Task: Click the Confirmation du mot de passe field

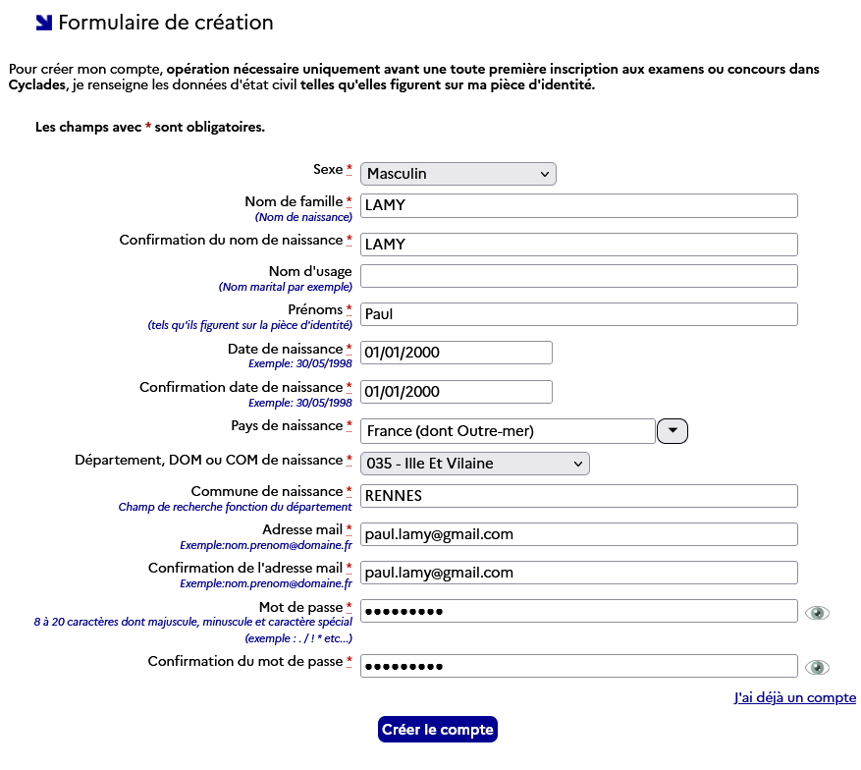Action: [x=579, y=666]
